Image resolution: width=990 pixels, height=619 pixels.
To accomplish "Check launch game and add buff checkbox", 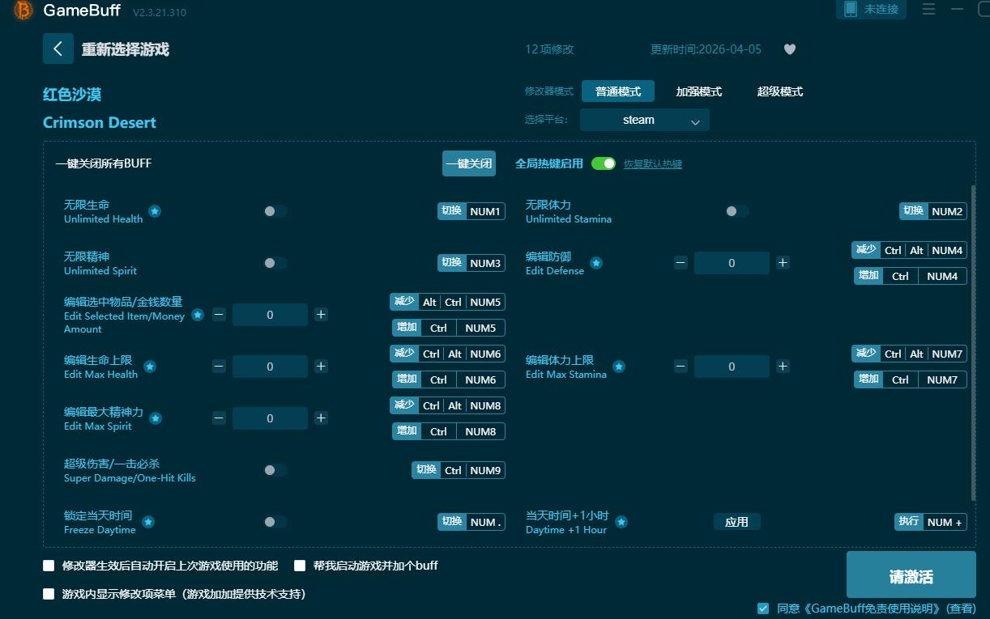I will [x=300, y=566].
